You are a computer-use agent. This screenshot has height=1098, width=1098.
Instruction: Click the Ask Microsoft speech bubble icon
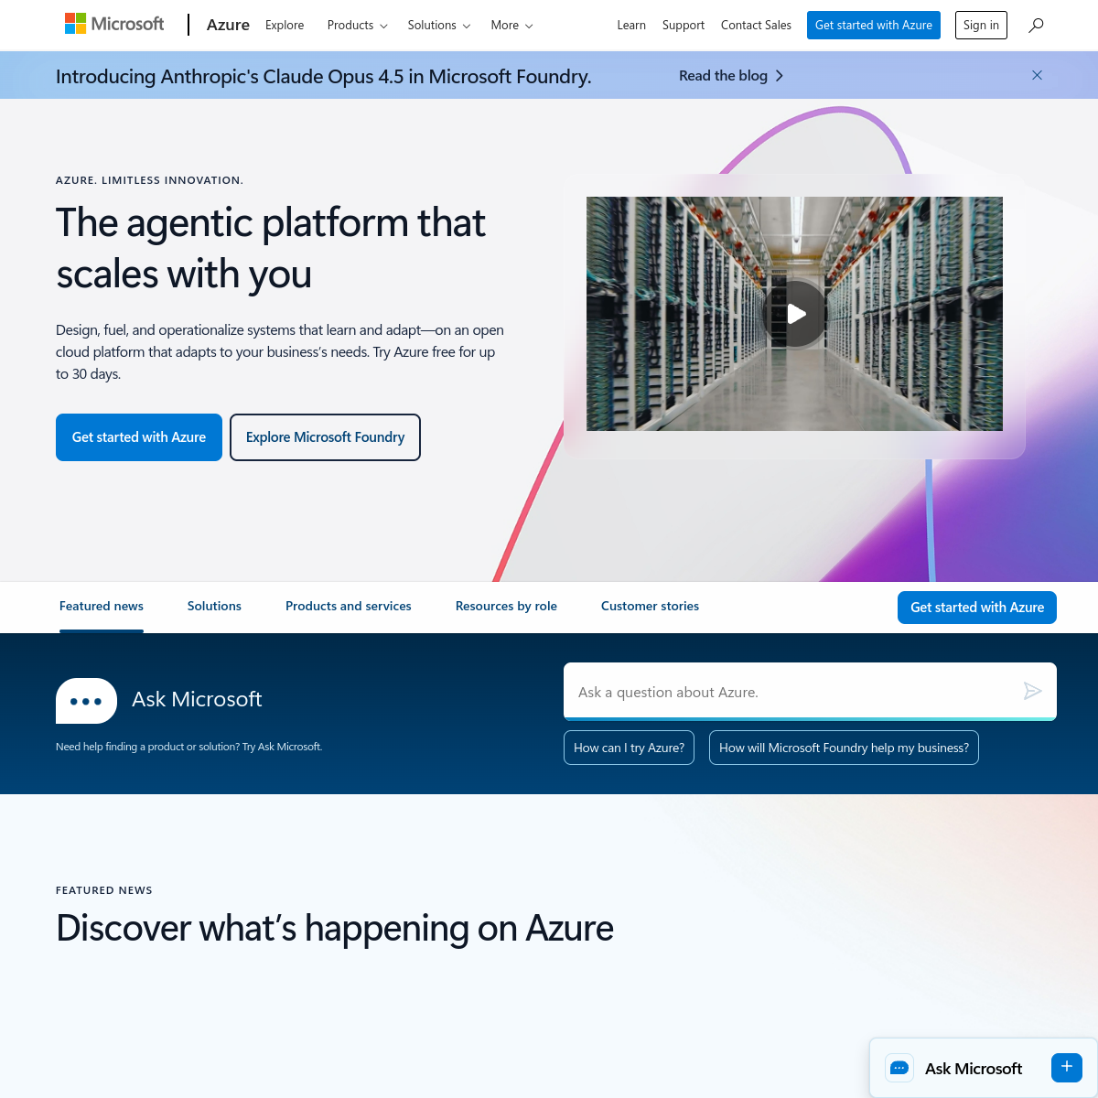86,701
